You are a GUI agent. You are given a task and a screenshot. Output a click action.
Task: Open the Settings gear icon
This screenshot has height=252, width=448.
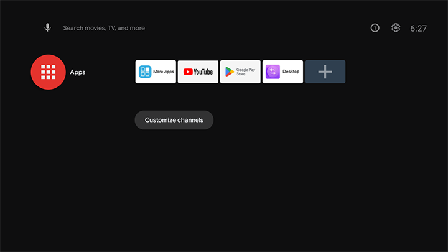[396, 28]
